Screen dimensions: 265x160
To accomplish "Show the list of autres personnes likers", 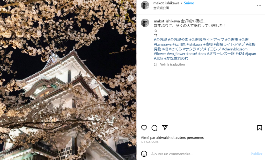I will tap(189, 138).
